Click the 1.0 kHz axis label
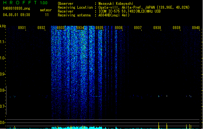 point(3,58)
